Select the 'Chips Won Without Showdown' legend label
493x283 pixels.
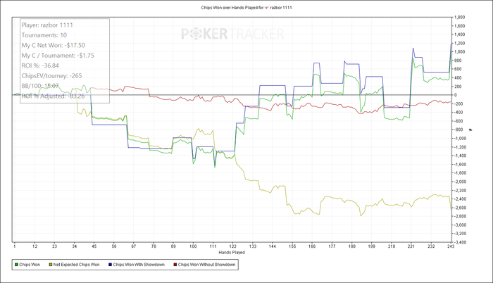pos(206,265)
